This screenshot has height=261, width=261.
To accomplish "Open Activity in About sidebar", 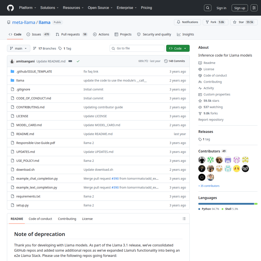I will pos(206,88).
